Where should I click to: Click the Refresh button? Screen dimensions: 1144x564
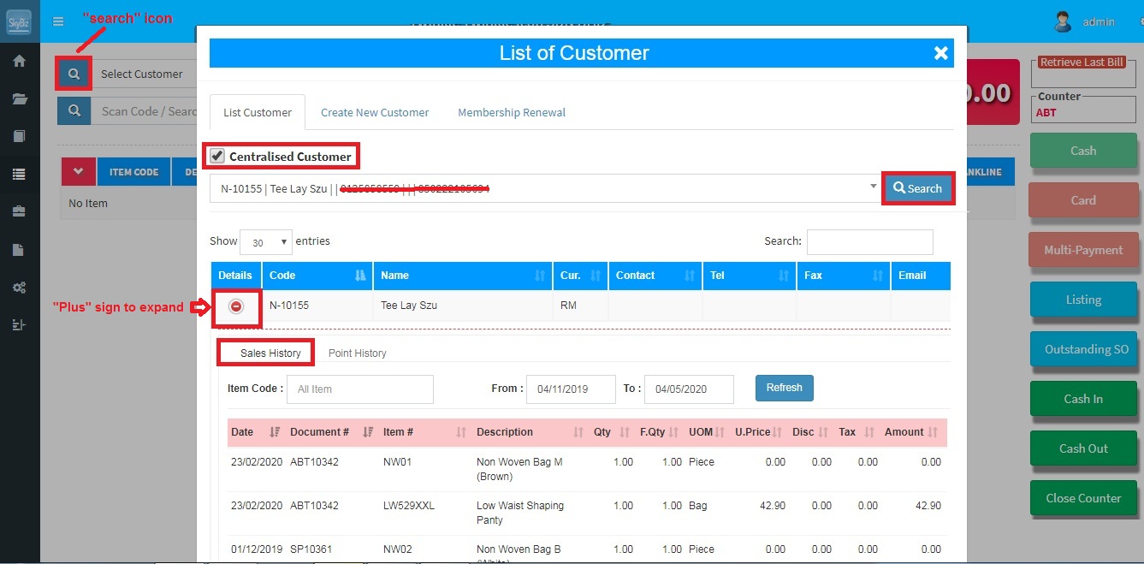[784, 388]
